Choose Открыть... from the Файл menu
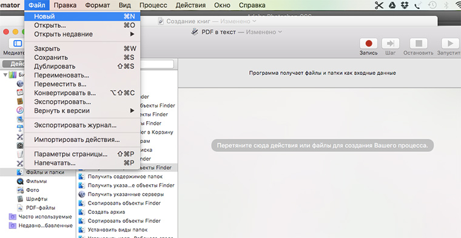Screen dimensions: 461x238 pos(82,25)
